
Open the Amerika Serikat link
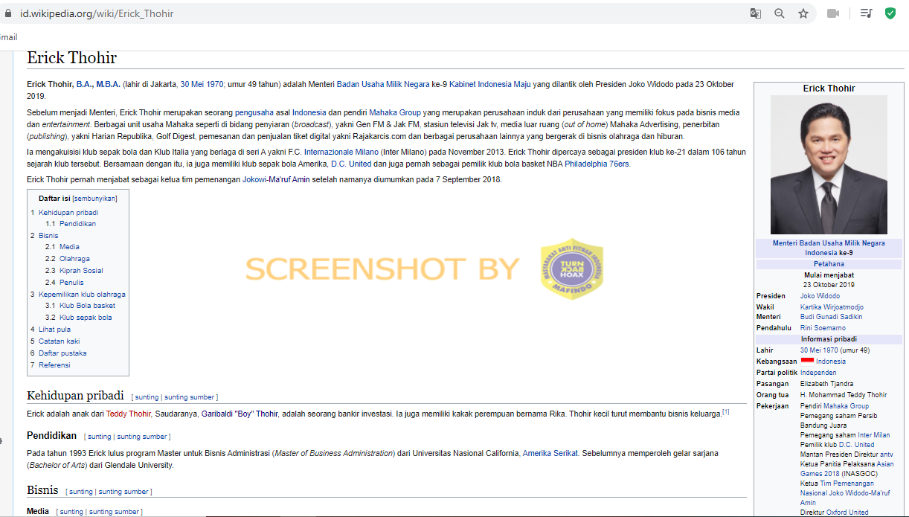click(x=550, y=453)
